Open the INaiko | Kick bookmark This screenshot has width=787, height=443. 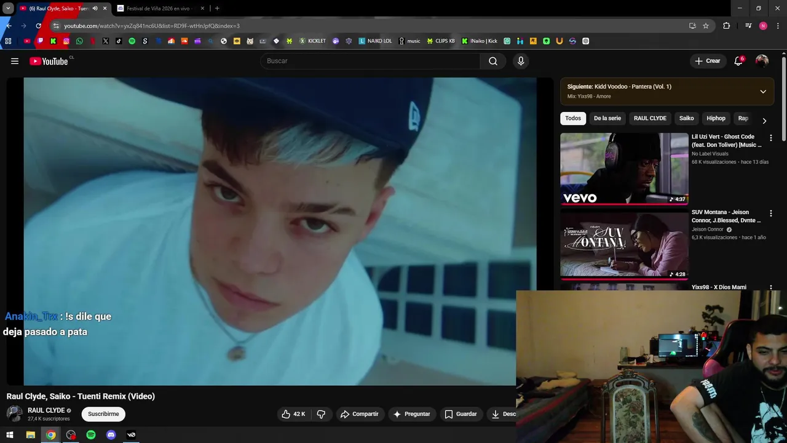pos(480,41)
